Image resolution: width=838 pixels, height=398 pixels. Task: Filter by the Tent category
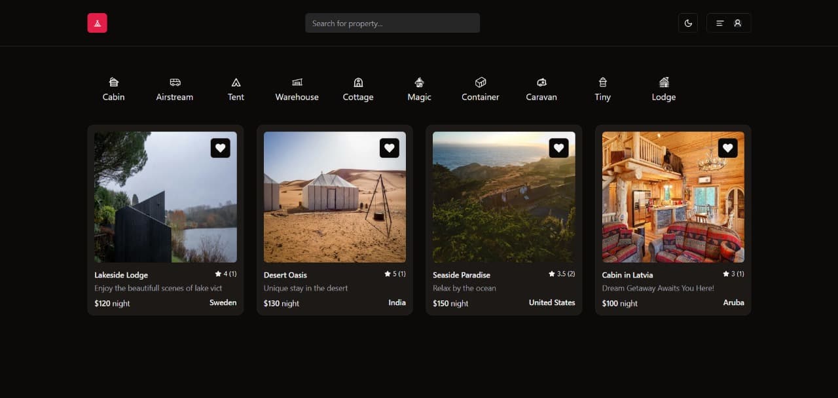[236, 90]
